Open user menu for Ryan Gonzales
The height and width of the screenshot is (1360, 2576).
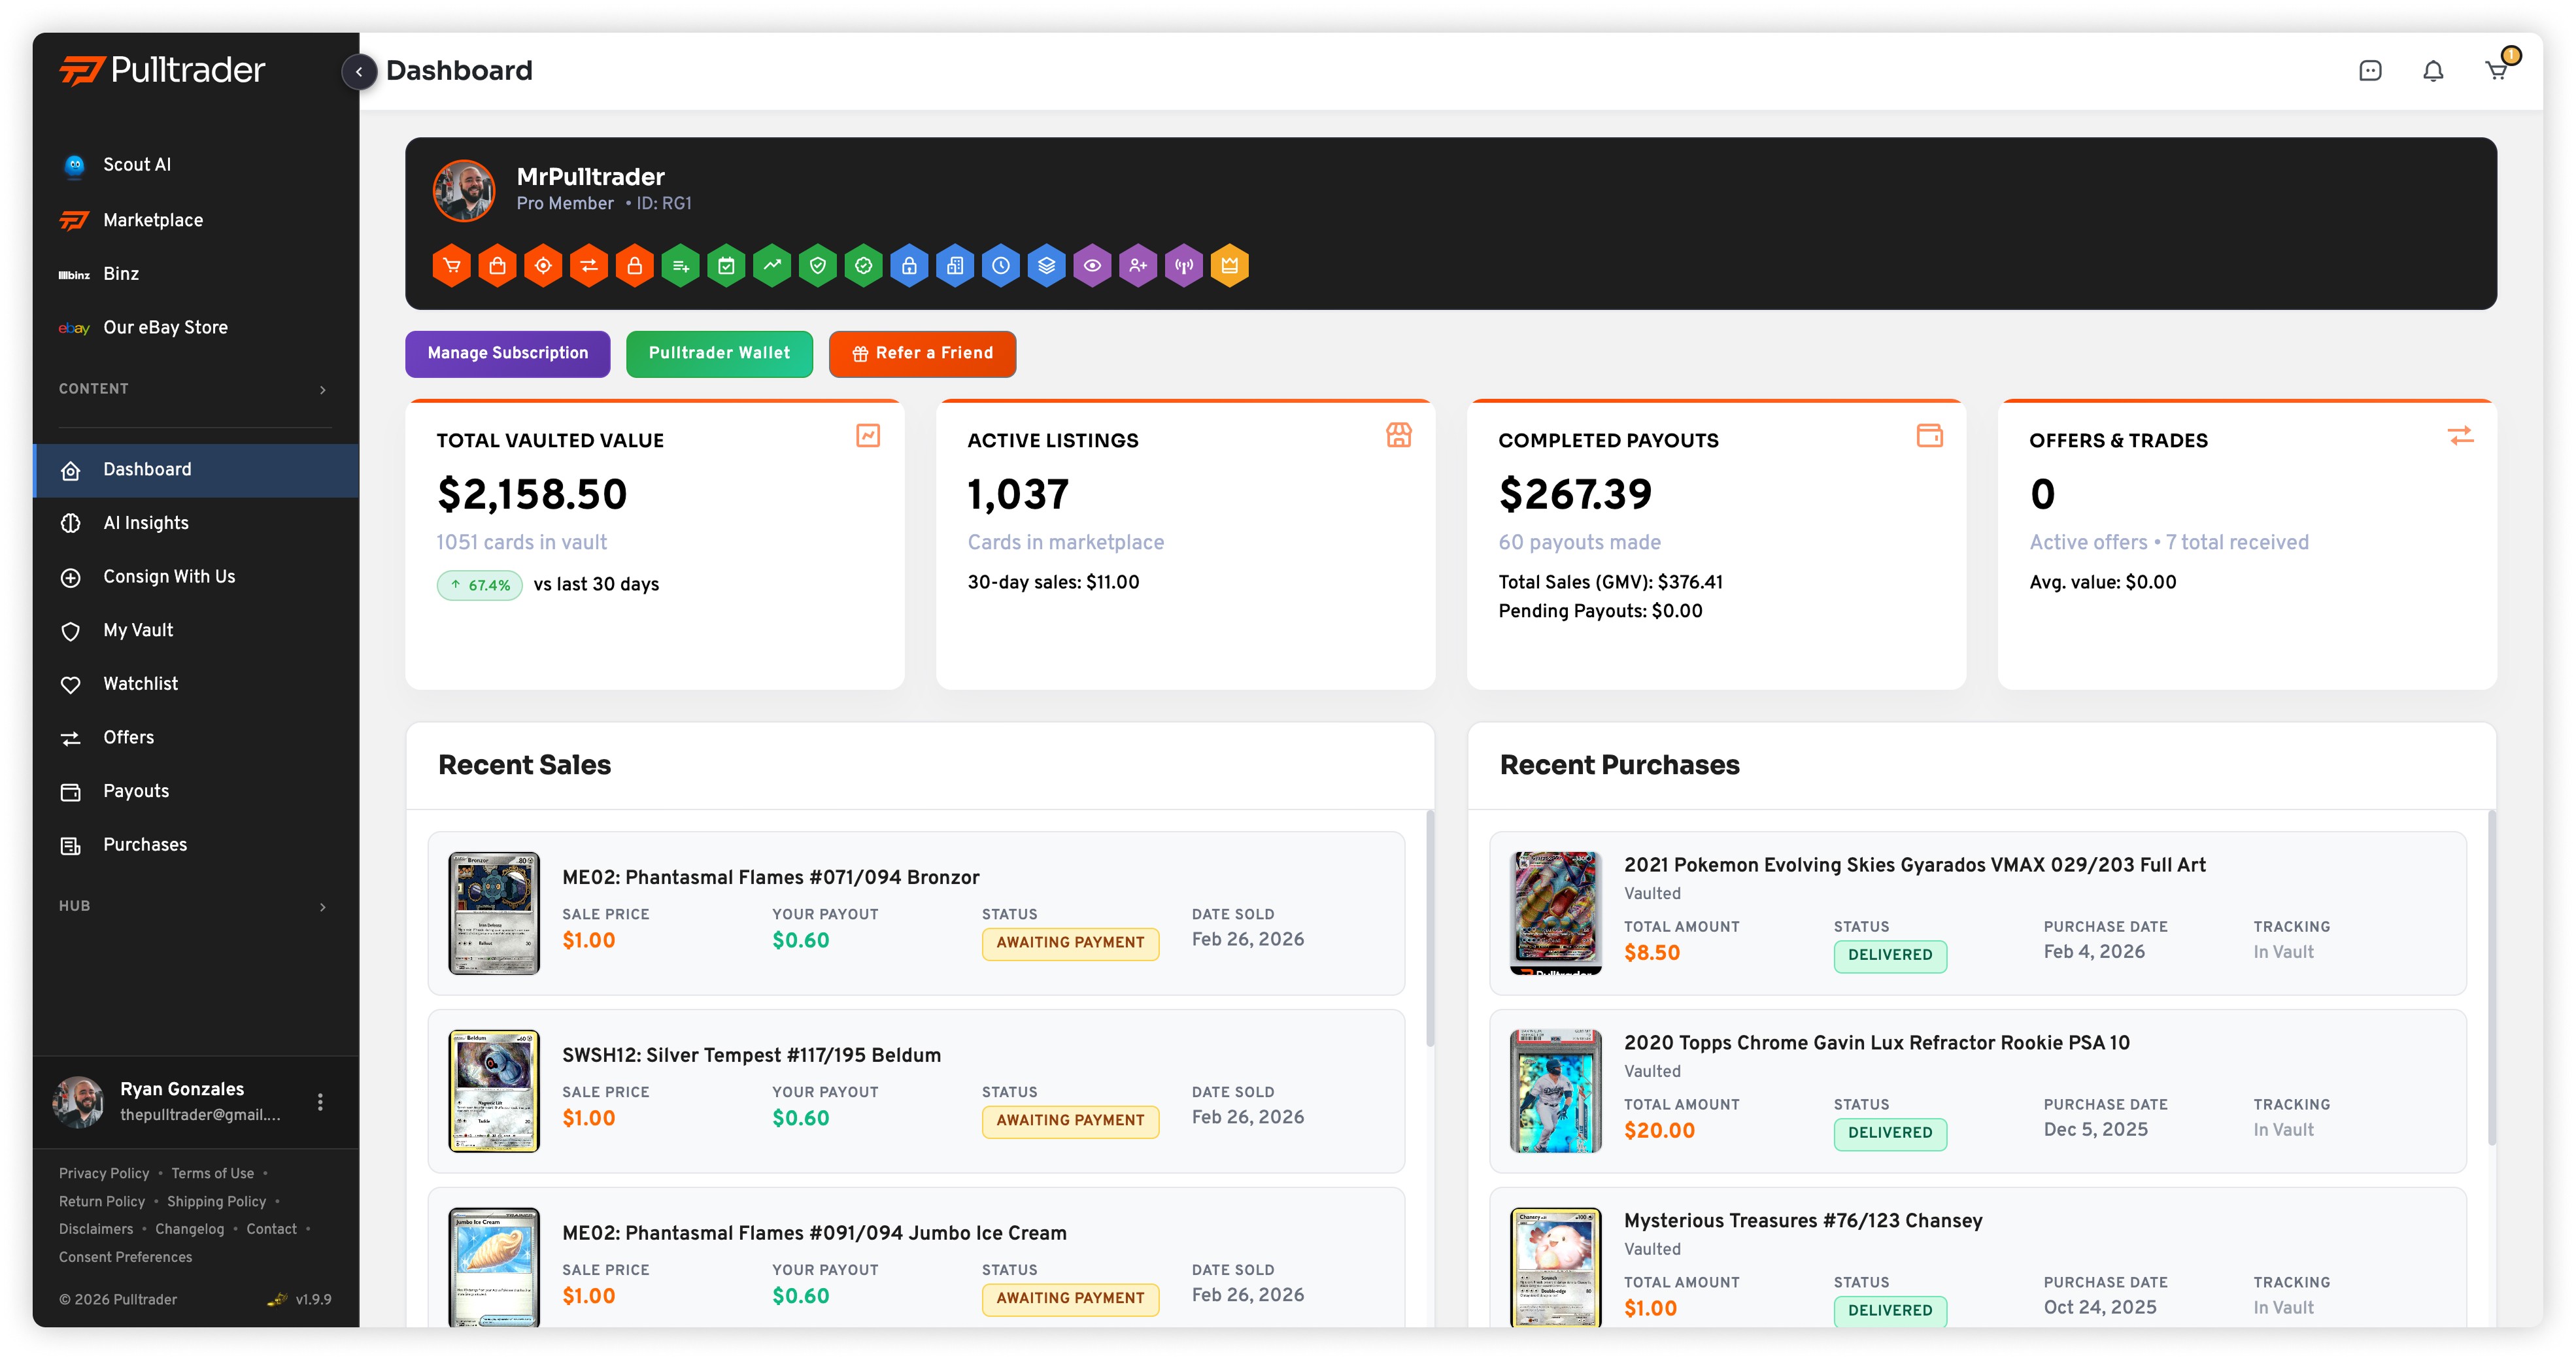pyautogui.click(x=320, y=1101)
